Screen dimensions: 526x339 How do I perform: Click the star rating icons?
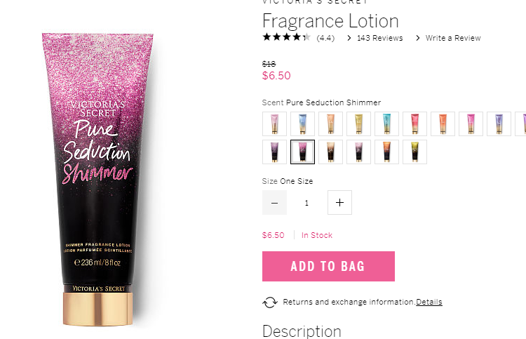coord(286,37)
